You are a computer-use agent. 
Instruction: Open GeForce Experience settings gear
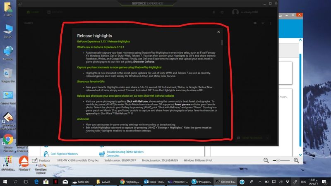[222, 12]
